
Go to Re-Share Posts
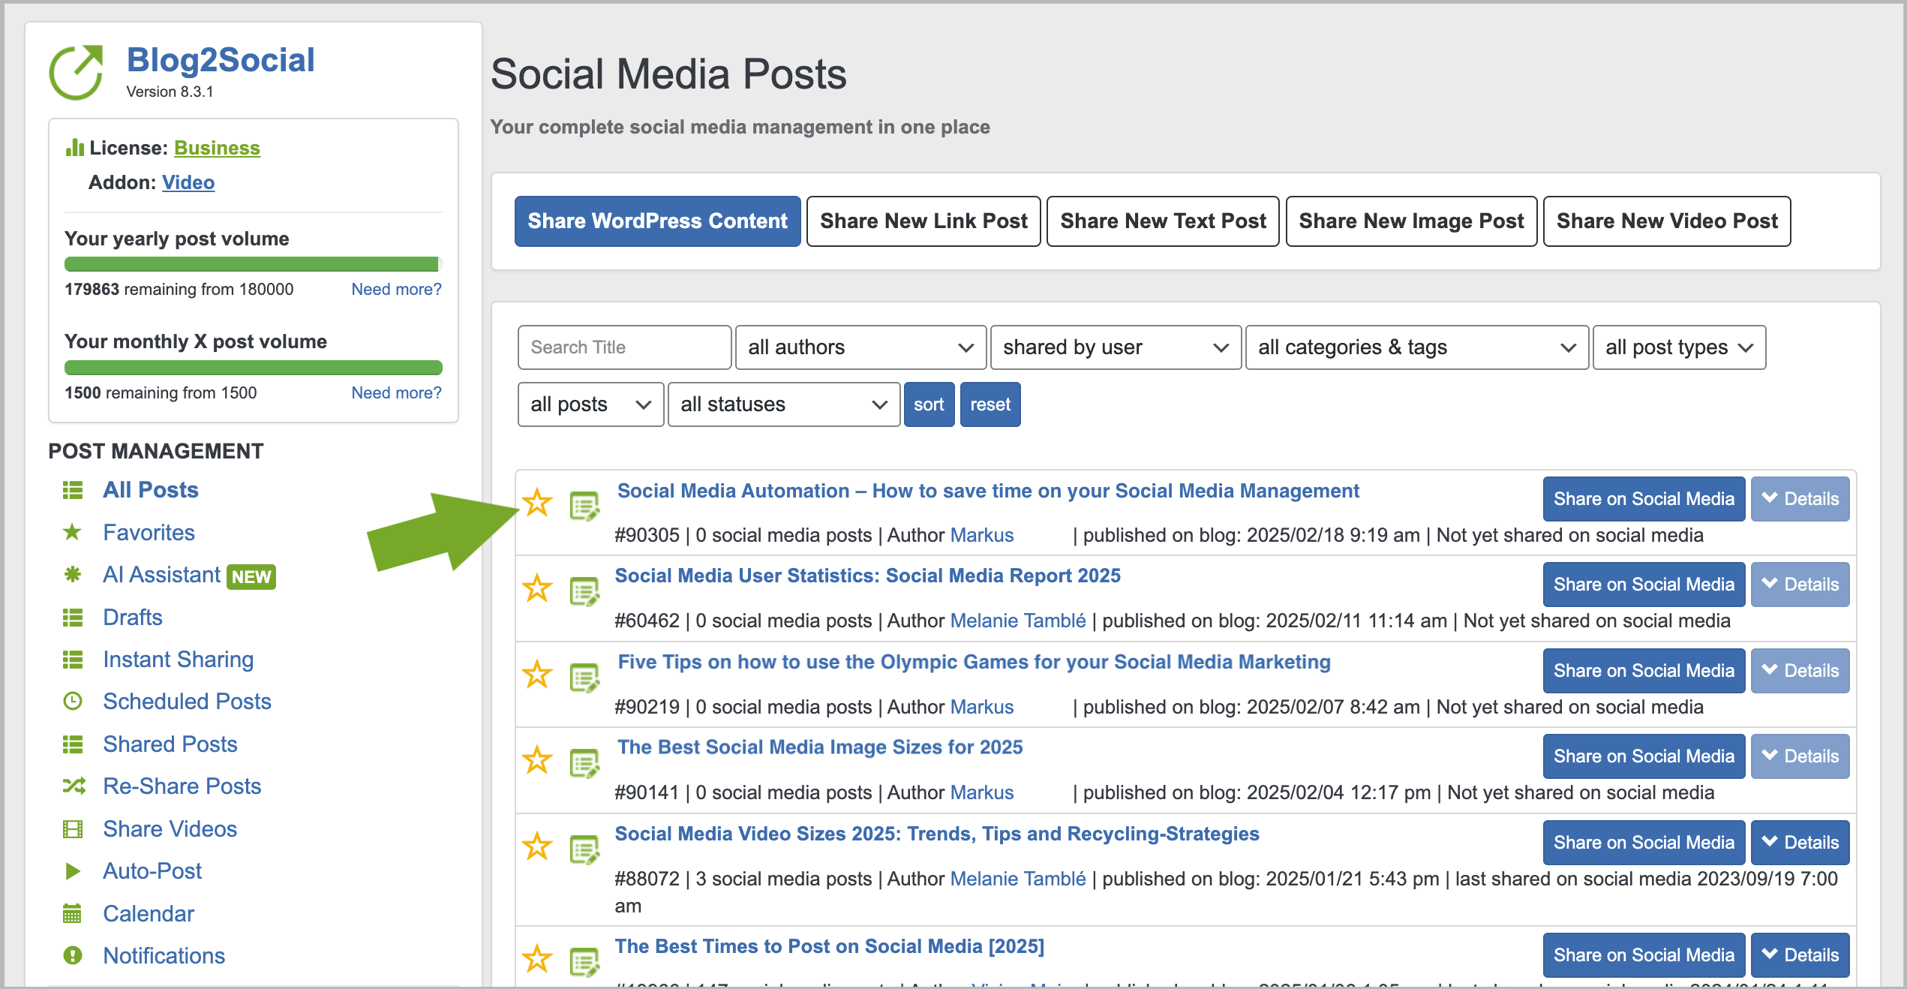[182, 786]
